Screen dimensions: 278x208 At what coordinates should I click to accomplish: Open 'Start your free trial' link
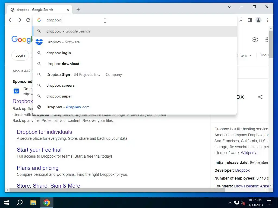point(39,150)
